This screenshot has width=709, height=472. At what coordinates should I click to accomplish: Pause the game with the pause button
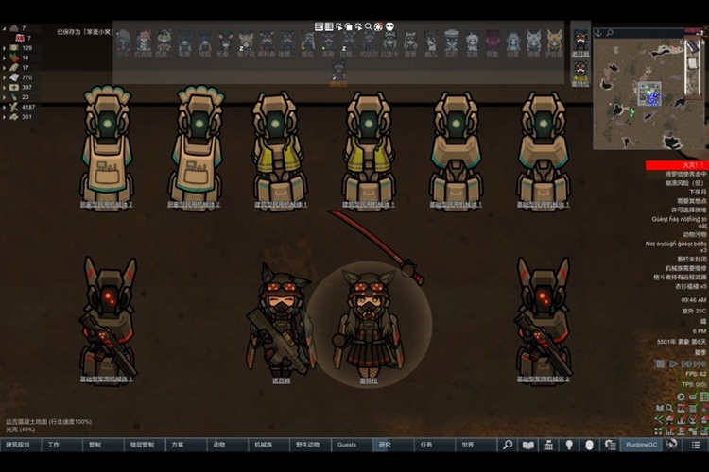click(660, 362)
